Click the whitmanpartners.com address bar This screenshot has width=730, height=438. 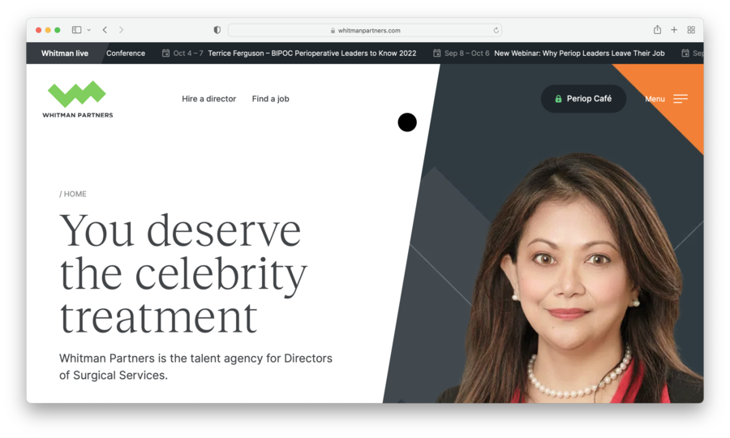coord(365,30)
